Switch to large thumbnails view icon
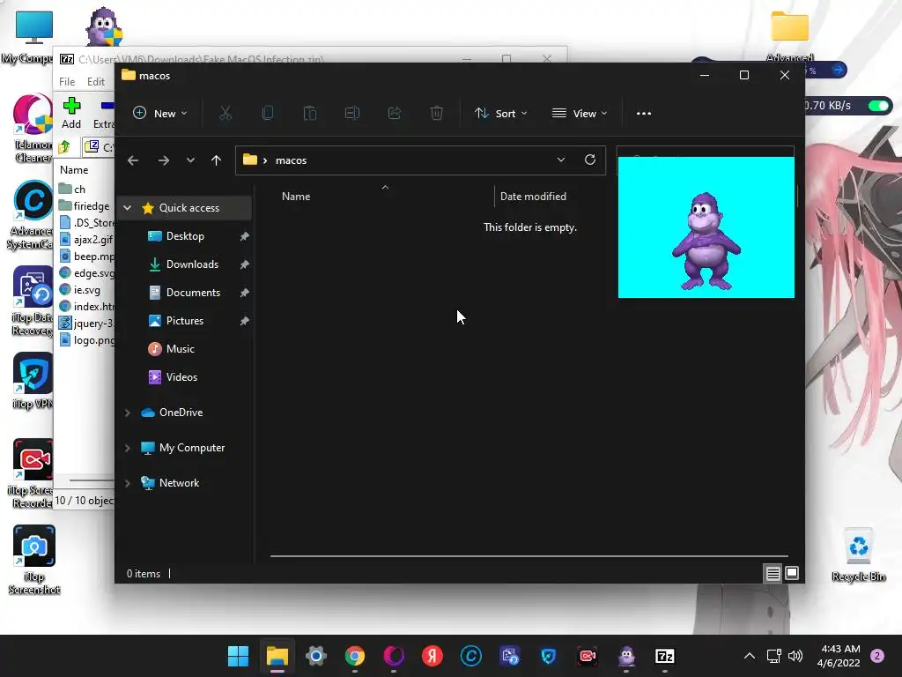Image resolution: width=902 pixels, height=677 pixels. pyautogui.click(x=792, y=573)
